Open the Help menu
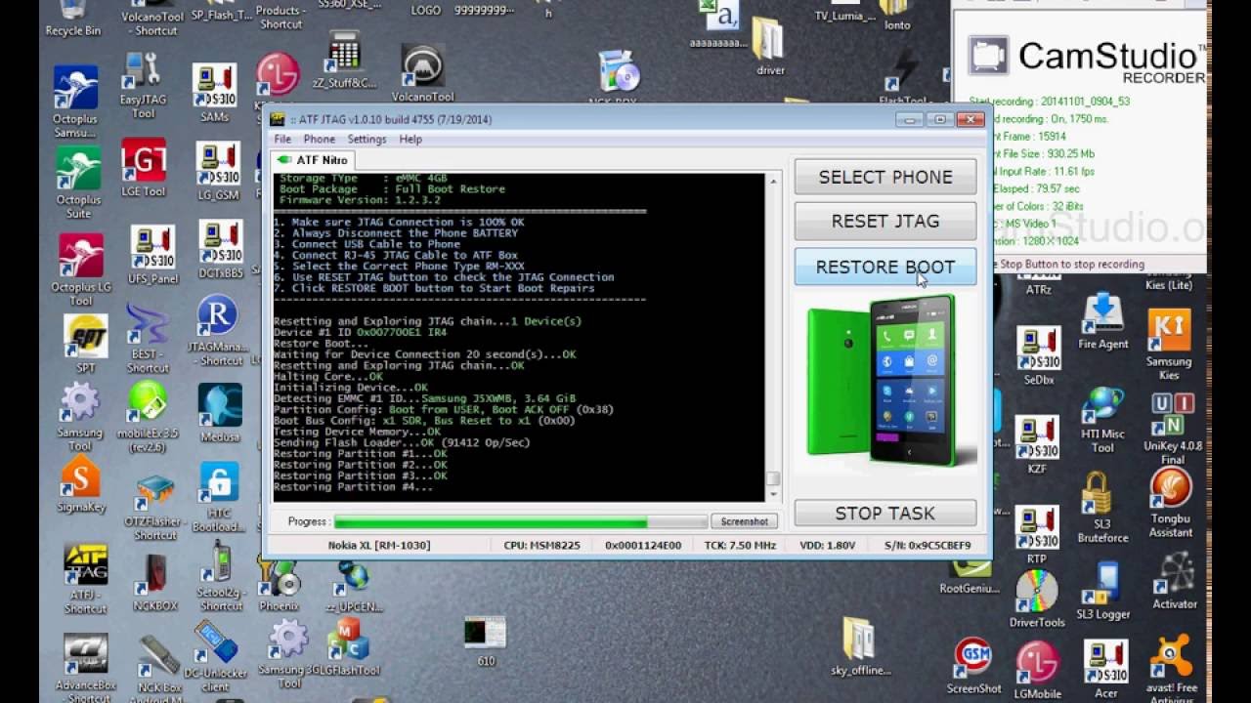Image resolution: width=1251 pixels, height=703 pixels. click(x=410, y=139)
